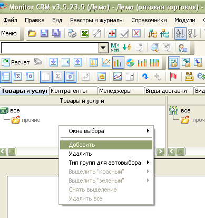Click the tree move-up hierarchy icon
This screenshot has width=205, height=218.
[x=164, y=33]
